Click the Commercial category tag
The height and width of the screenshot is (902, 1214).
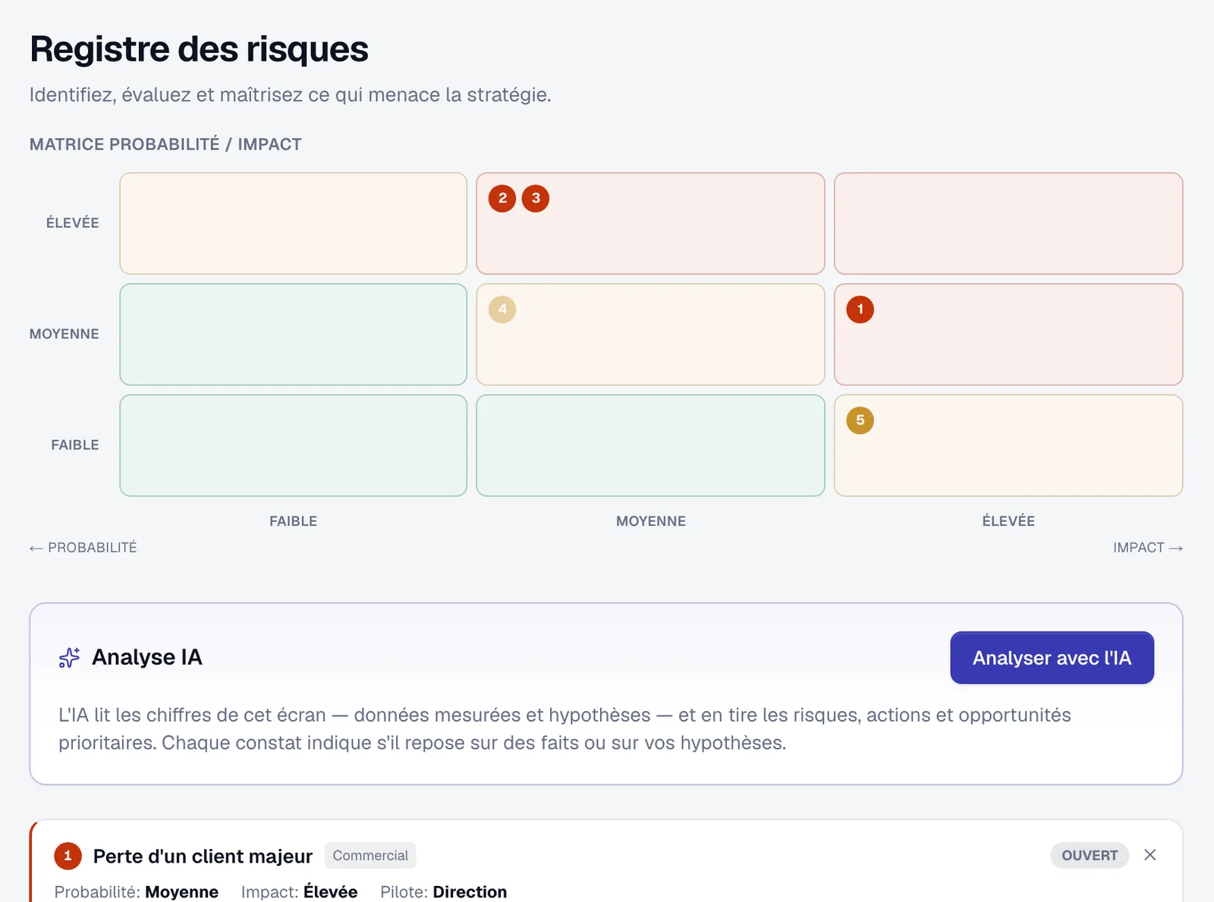(370, 855)
